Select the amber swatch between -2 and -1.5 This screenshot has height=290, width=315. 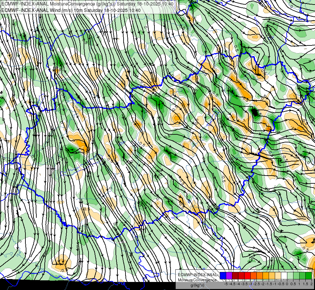tap(266, 275)
